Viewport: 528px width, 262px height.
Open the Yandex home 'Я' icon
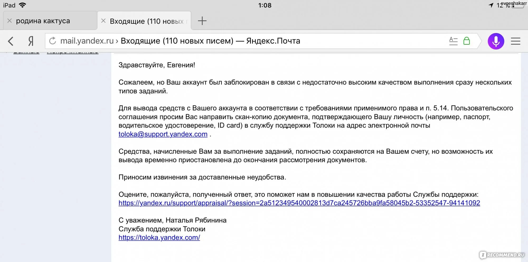31,41
